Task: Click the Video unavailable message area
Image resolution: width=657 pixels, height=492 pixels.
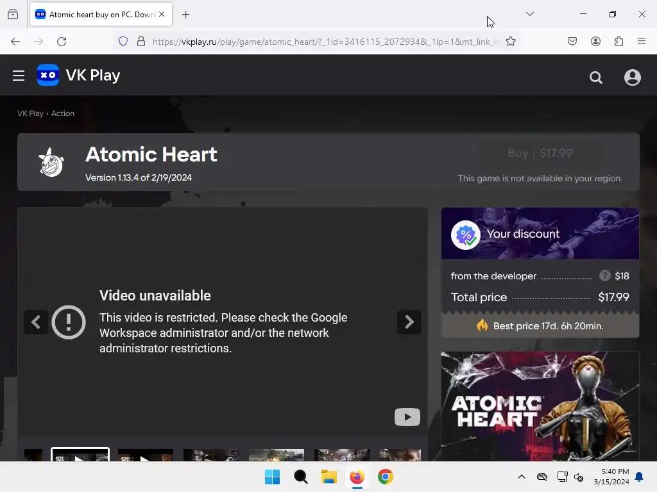Action: pos(223,322)
